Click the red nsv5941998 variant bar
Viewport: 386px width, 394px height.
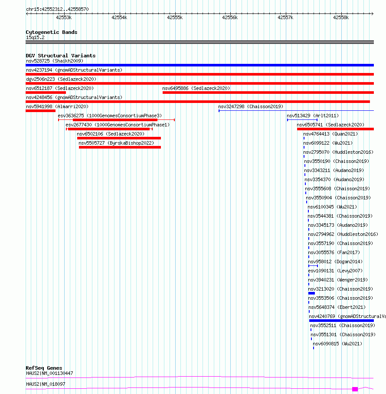(x=41, y=111)
